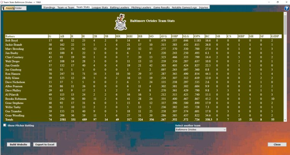Click the stats table vertical scrollbar thumb
290x155 pixels.
pyautogui.click(x=285, y=24)
